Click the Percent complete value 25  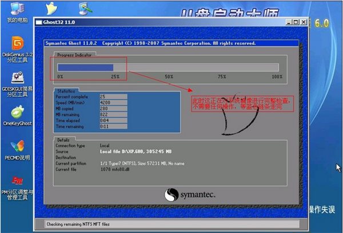click(x=114, y=96)
